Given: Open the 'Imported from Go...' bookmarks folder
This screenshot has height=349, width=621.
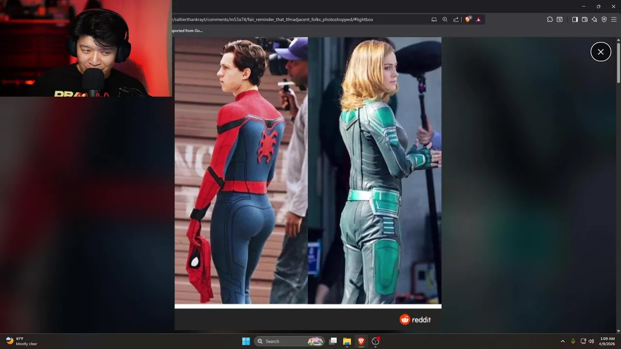Looking at the screenshot, I should [187, 31].
